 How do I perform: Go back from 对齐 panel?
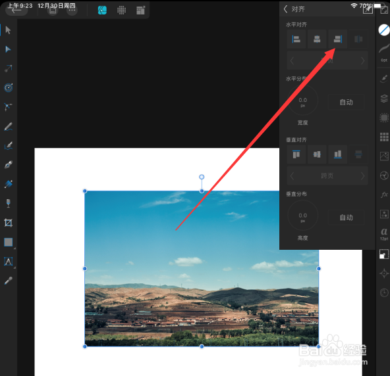pyautogui.click(x=286, y=9)
